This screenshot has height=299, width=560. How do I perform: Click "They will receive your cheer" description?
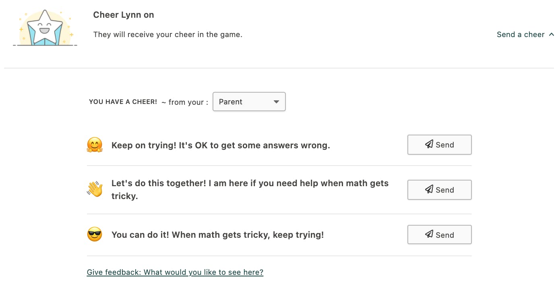(x=167, y=35)
